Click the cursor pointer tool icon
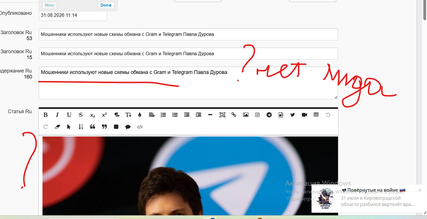The width and height of the screenshot is (427, 219). tap(69, 127)
